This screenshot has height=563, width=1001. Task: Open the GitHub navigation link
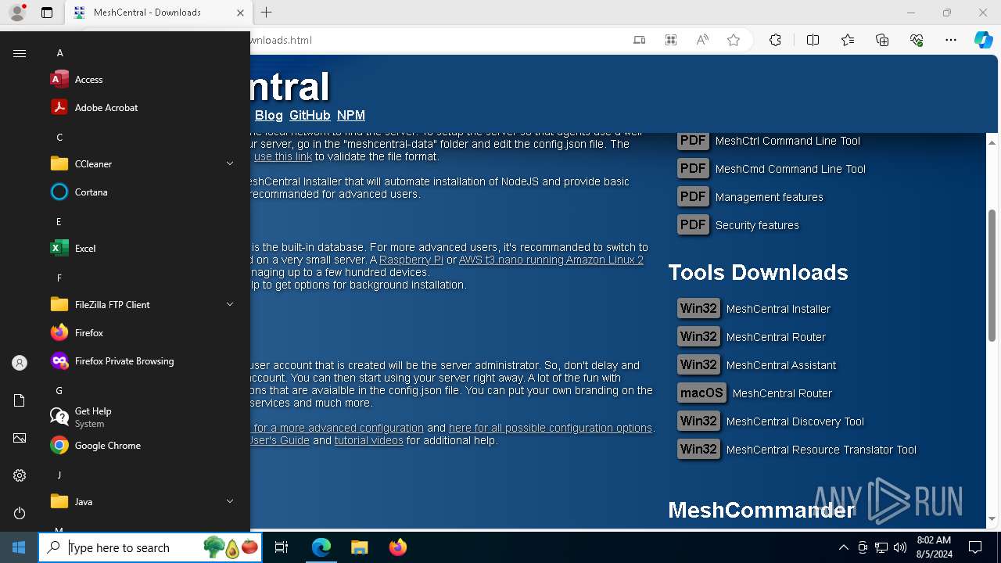(x=310, y=116)
